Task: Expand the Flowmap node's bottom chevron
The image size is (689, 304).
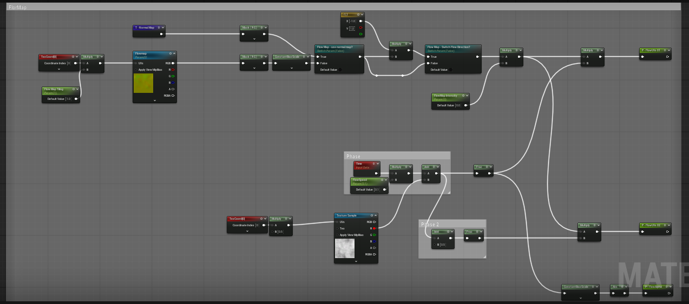Action: tap(155, 100)
